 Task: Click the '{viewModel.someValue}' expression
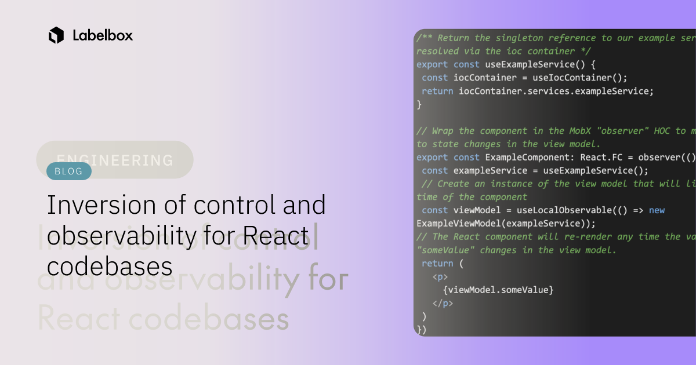tap(498, 289)
